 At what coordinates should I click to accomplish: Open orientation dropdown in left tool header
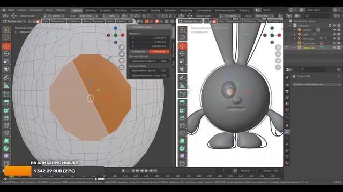coord(54,16)
